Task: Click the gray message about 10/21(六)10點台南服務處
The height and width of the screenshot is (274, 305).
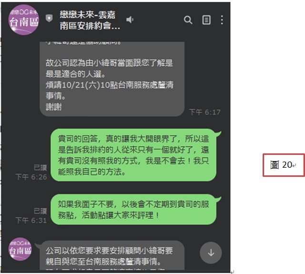Action: click(x=112, y=79)
